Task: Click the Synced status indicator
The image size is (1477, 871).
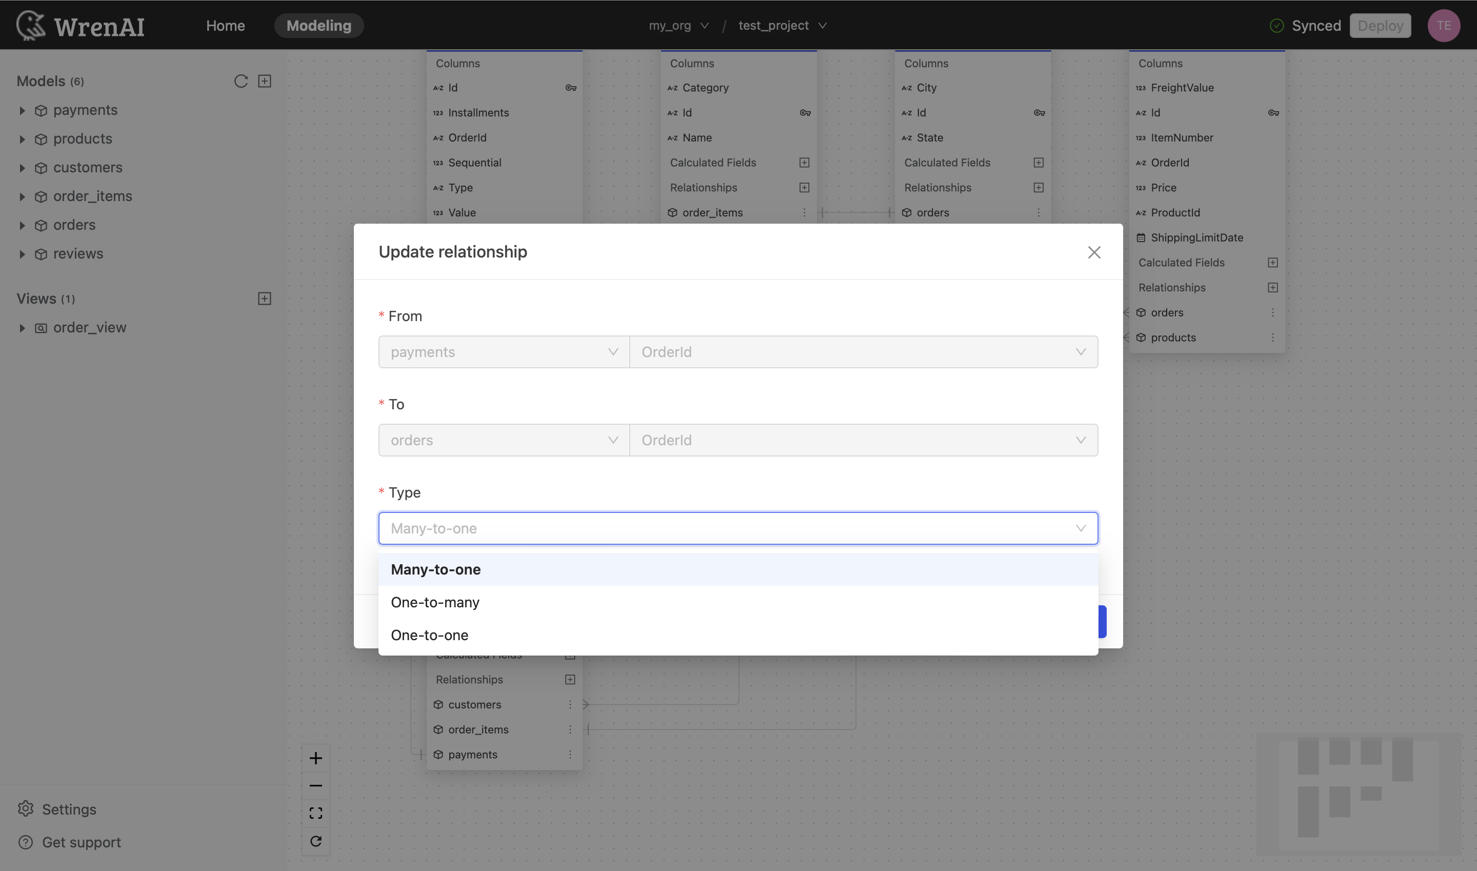Action: pyautogui.click(x=1305, y=26)
